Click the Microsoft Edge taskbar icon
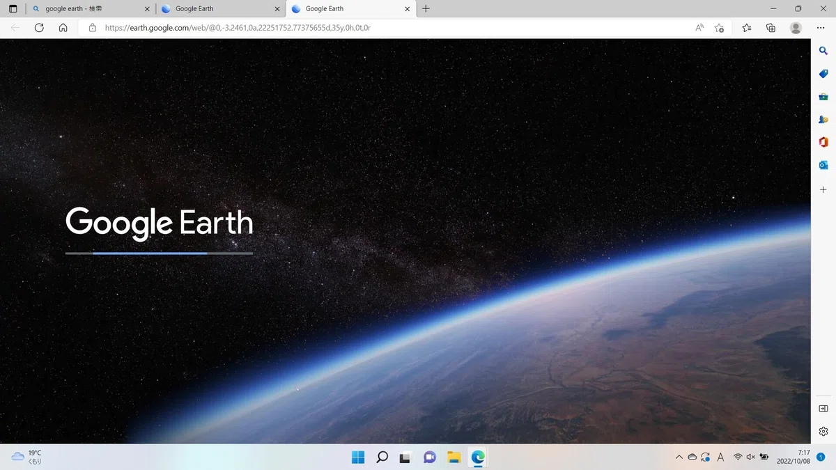836x470 pixels. point(477,457)
